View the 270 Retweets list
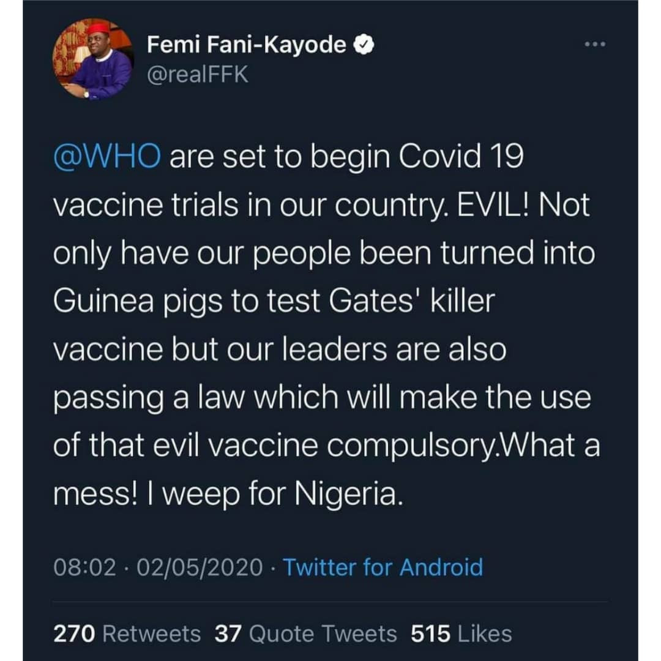This screenshot has height=661, width=661. pyautogui.click(x=127, y=634)
